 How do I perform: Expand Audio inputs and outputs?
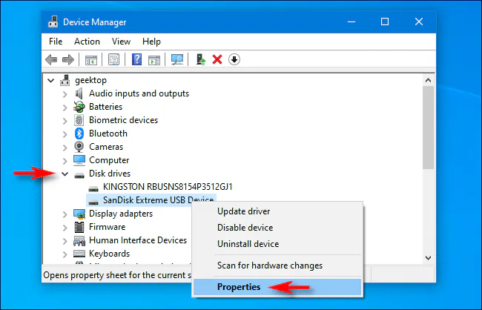pos(65,94)
